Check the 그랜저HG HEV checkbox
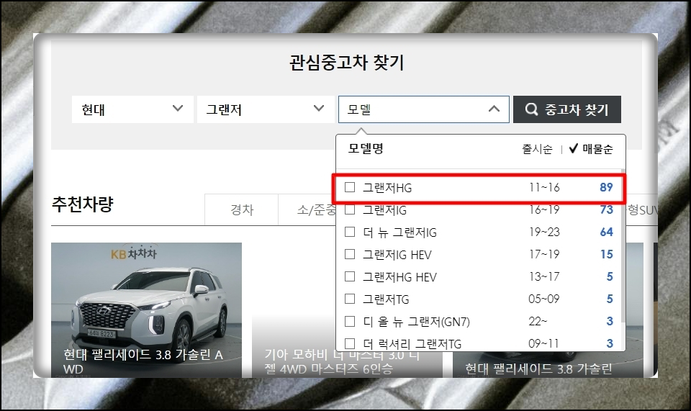Image resolution: width=691 pixels, height=411 pixels. tap(350, 276)
